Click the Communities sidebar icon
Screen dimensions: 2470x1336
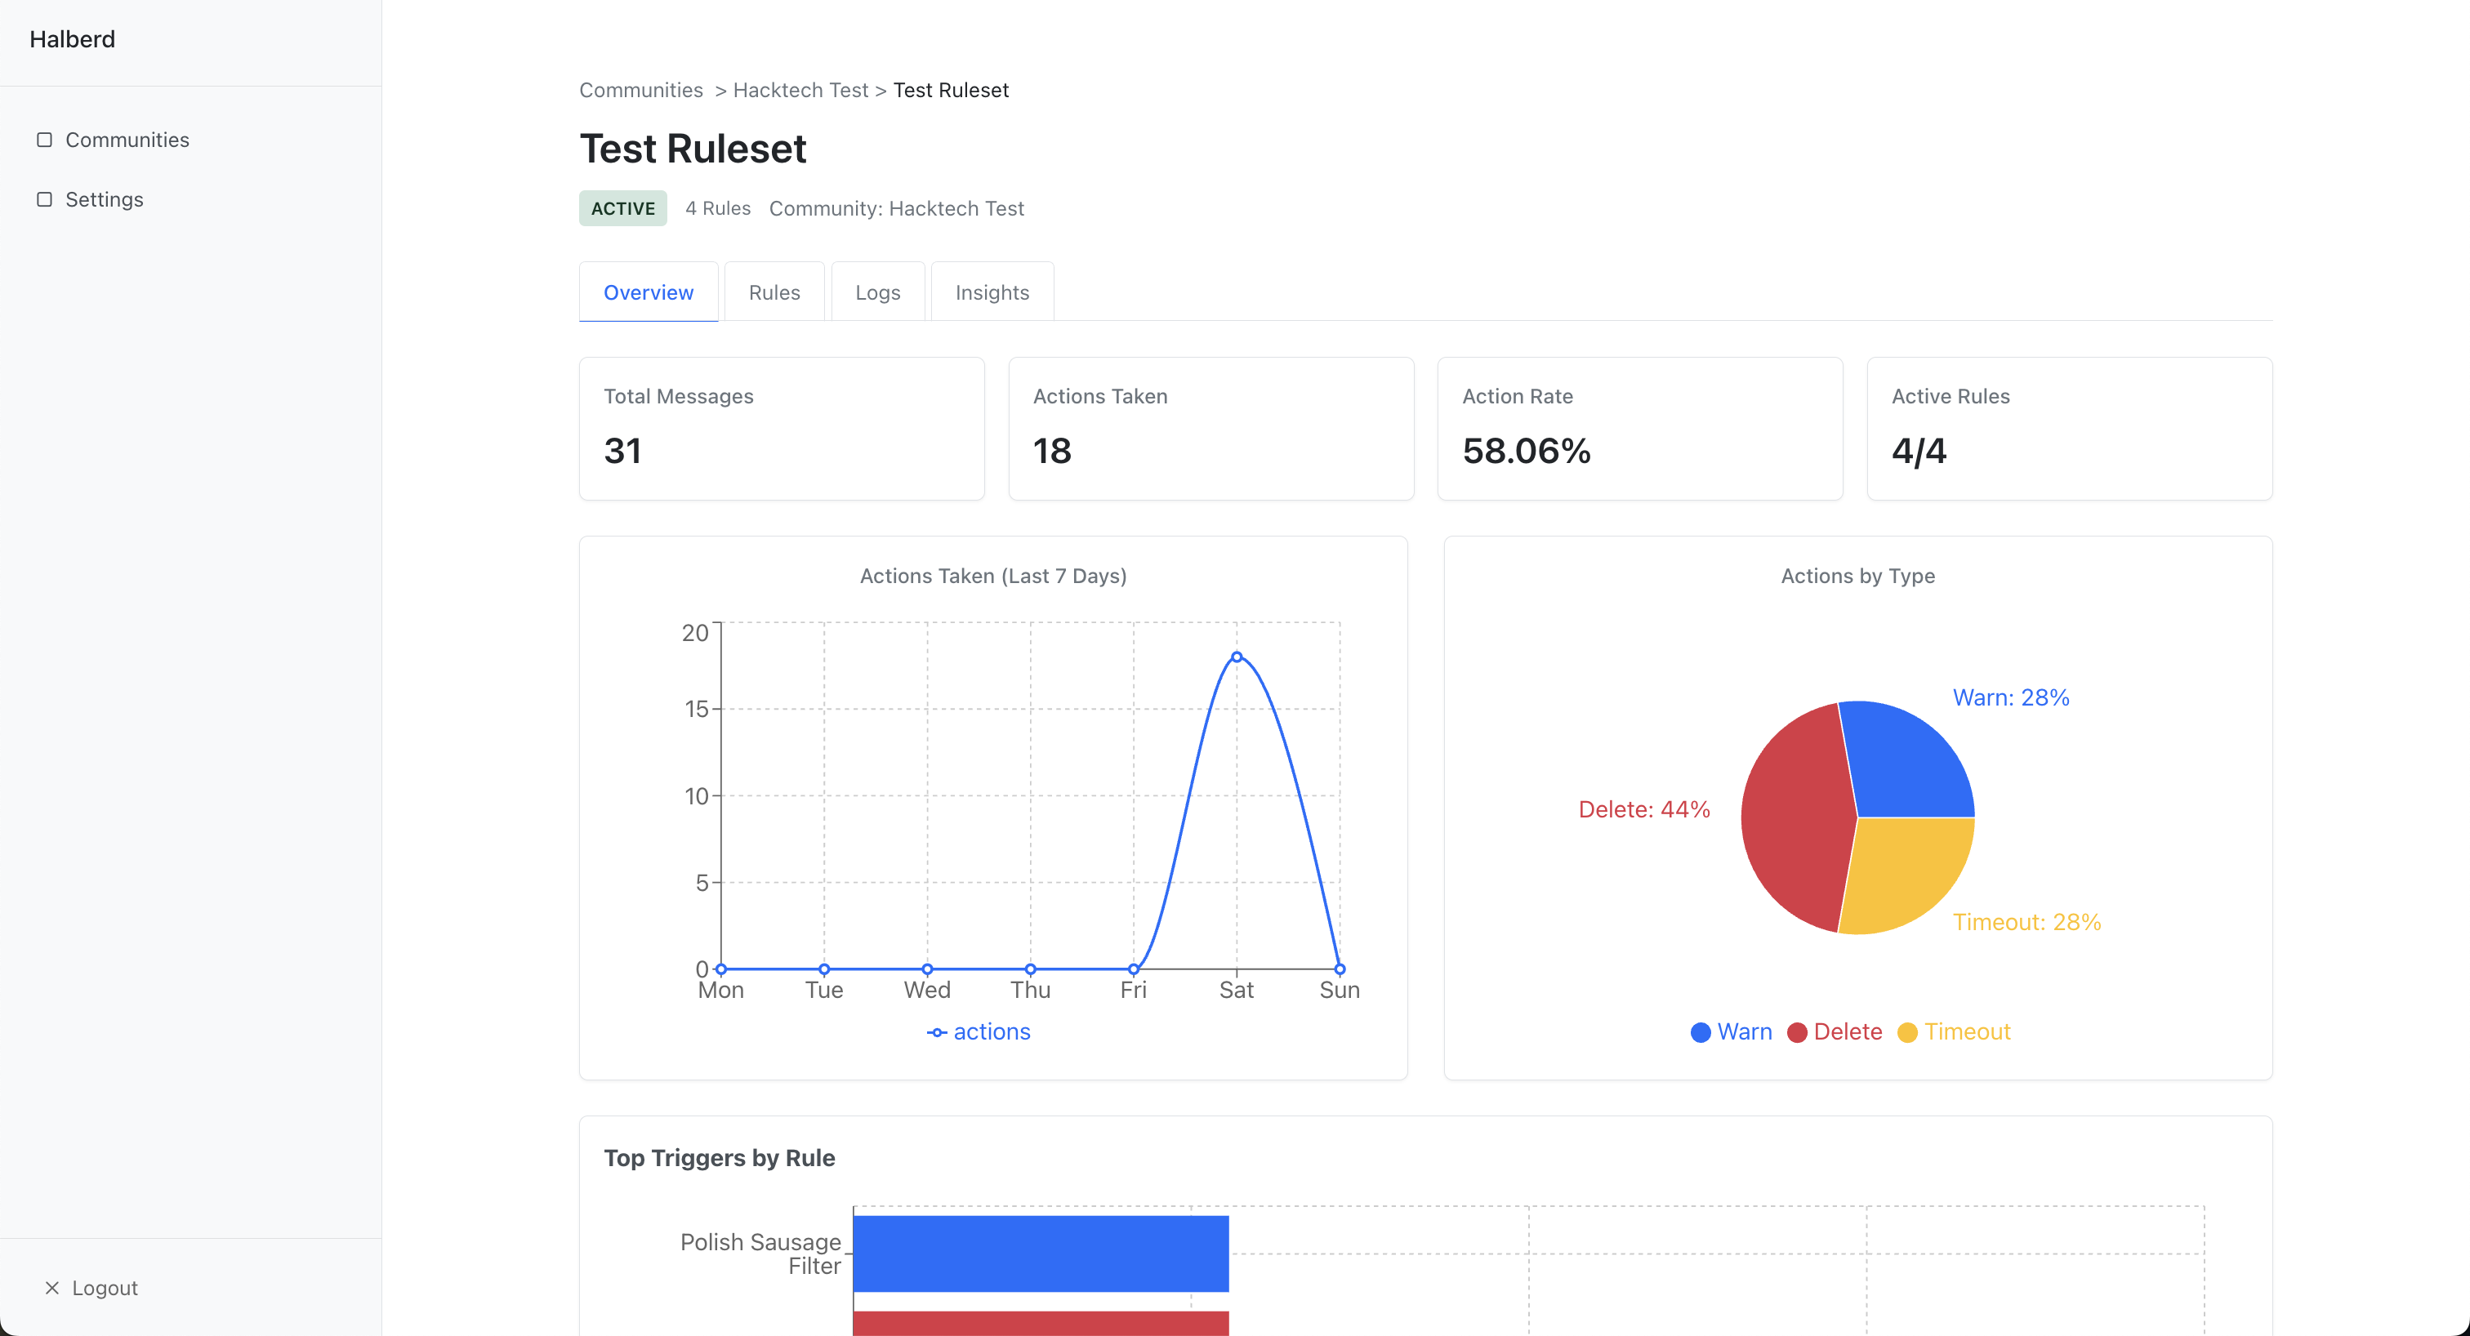[44, 140]
